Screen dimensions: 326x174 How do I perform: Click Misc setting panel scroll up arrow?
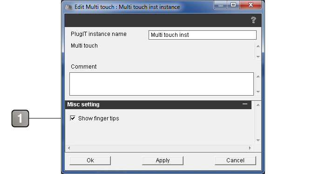pos(258,105)
